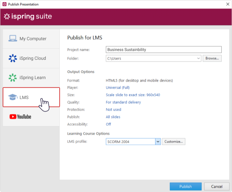Click the blue Publish button
Image resolution: width=232 pixels, height=192 pixels.
[x=186, y=186]
